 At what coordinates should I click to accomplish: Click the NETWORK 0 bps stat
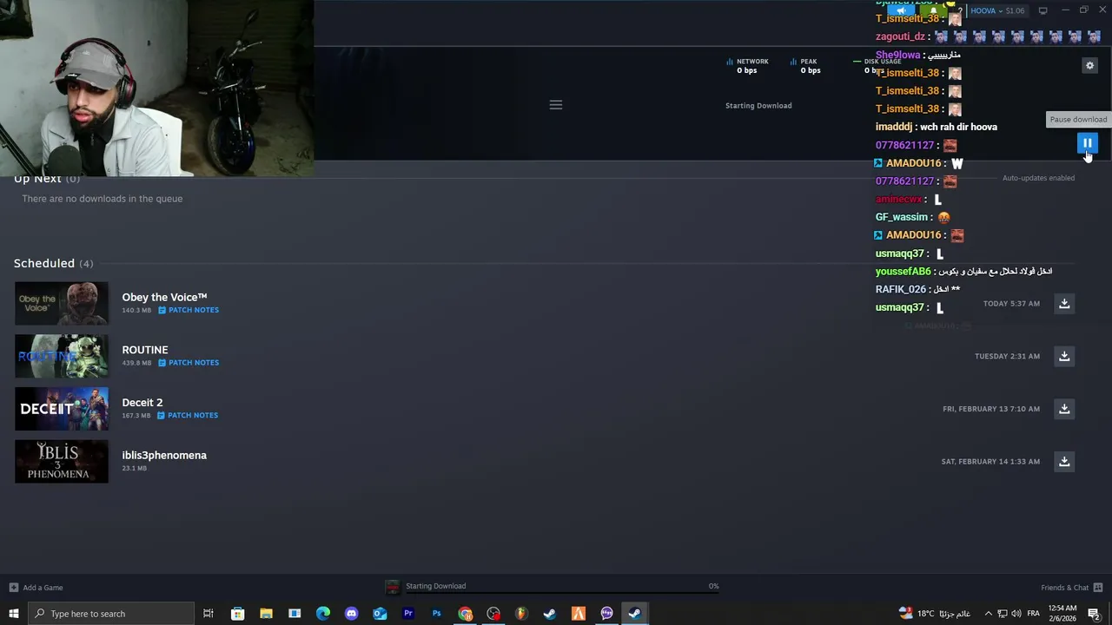click(x=747, y=66)
